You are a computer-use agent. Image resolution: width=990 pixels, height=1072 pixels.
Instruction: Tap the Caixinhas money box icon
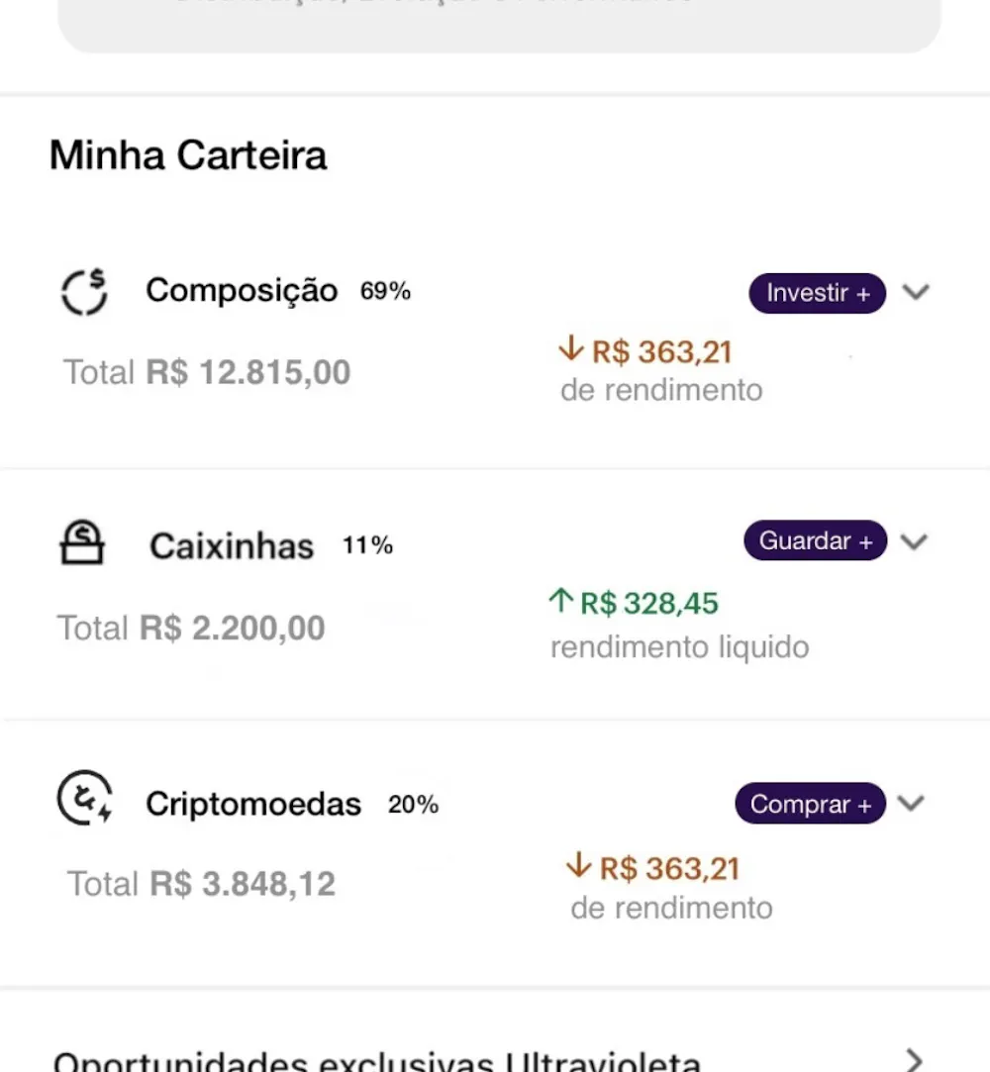pos(83,543)
